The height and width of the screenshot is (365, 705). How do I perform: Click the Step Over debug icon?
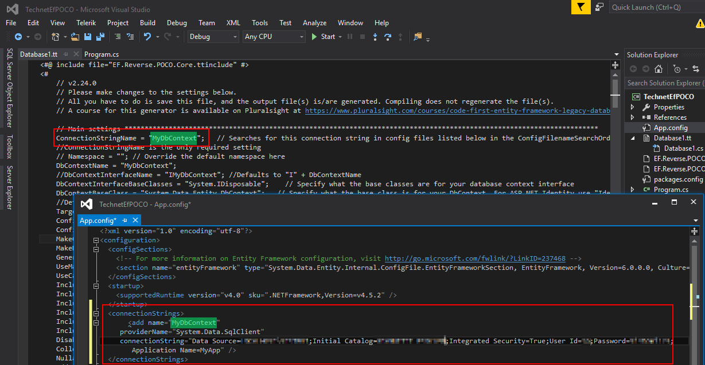[x=388, y=37]
